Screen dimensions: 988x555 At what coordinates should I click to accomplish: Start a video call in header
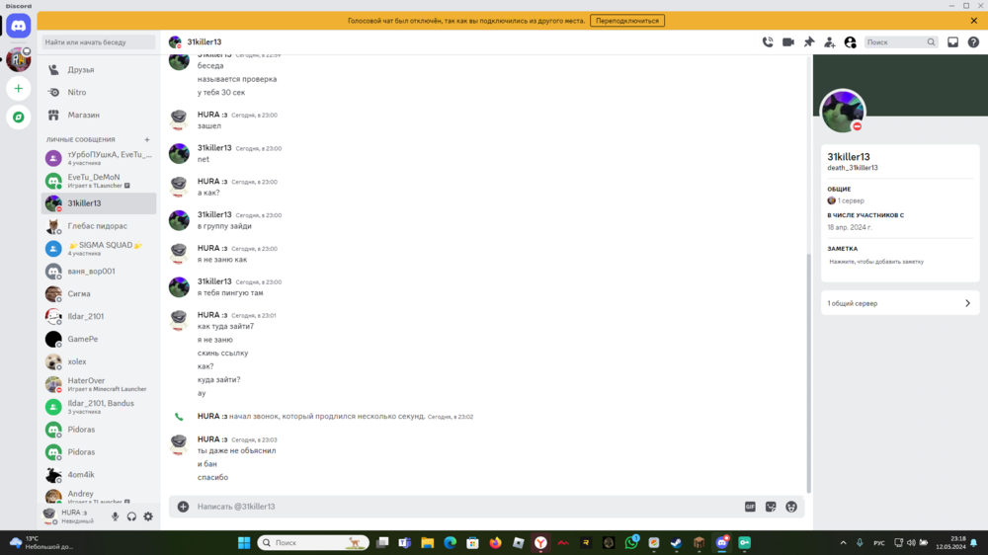coord(788,42)
